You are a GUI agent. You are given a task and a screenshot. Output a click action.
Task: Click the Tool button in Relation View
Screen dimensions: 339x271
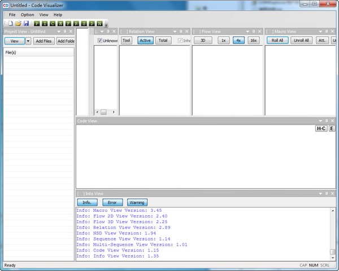pos(127,41)
